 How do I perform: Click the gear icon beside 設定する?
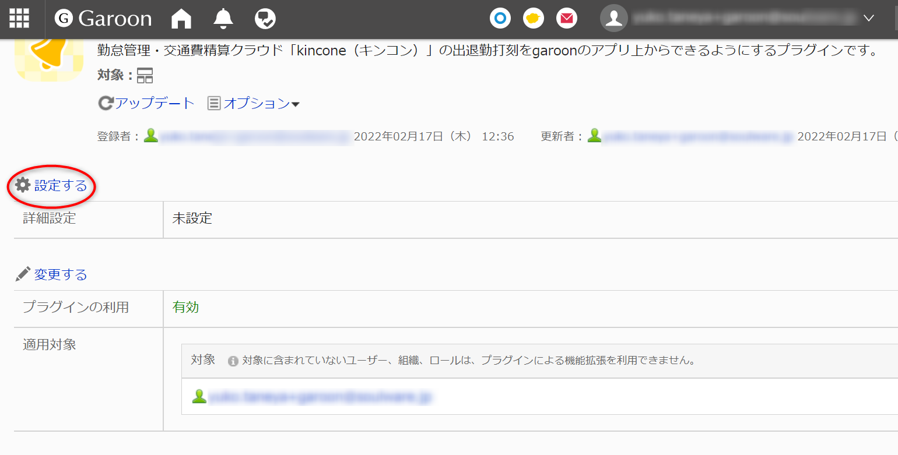tap(23, 185)
